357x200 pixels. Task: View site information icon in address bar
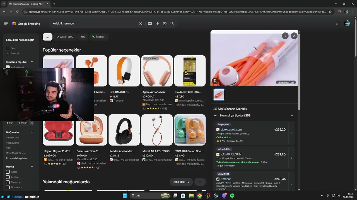point(25,12)
